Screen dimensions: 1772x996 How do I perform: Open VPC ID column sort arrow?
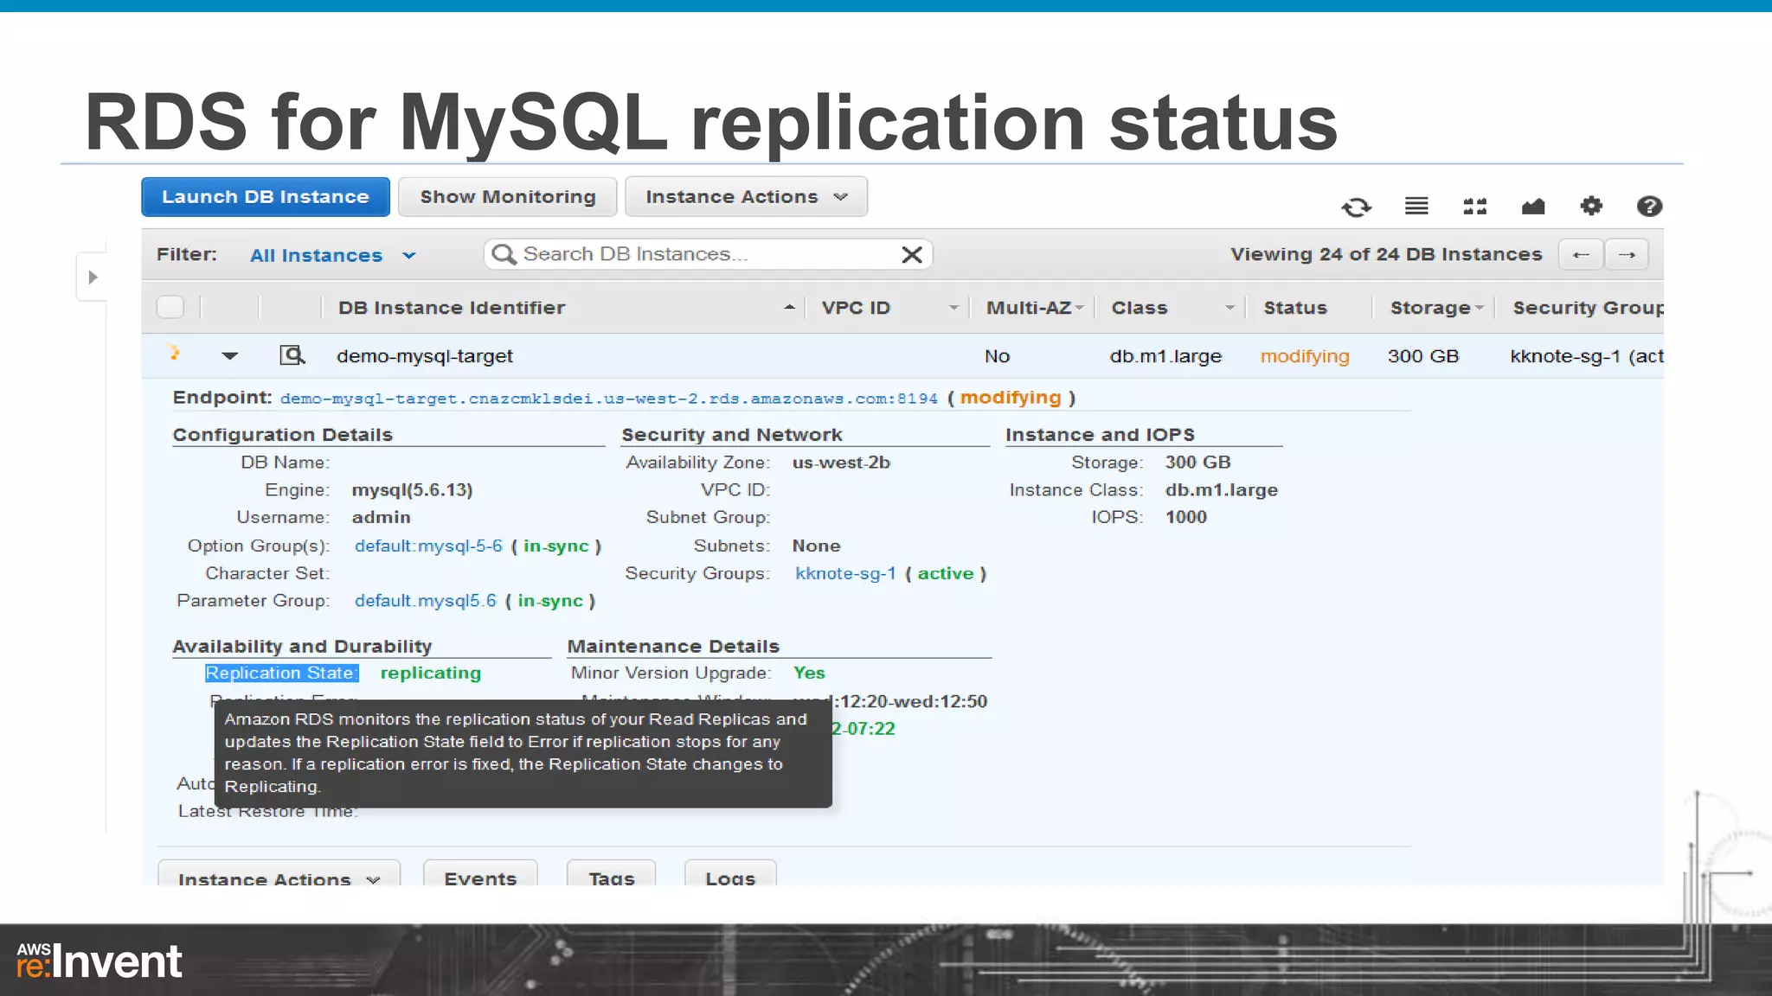pyautogui.click(x=953, y=308)
